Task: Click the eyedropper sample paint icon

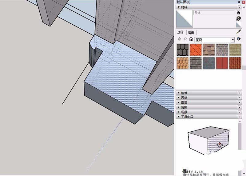Action: (x=239, y=32)
